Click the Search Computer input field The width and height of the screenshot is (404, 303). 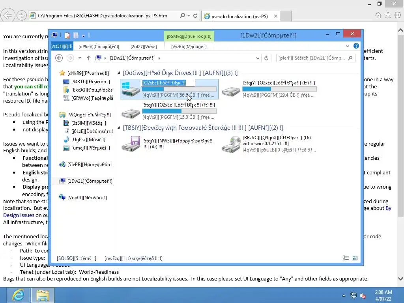coord(316,58)
